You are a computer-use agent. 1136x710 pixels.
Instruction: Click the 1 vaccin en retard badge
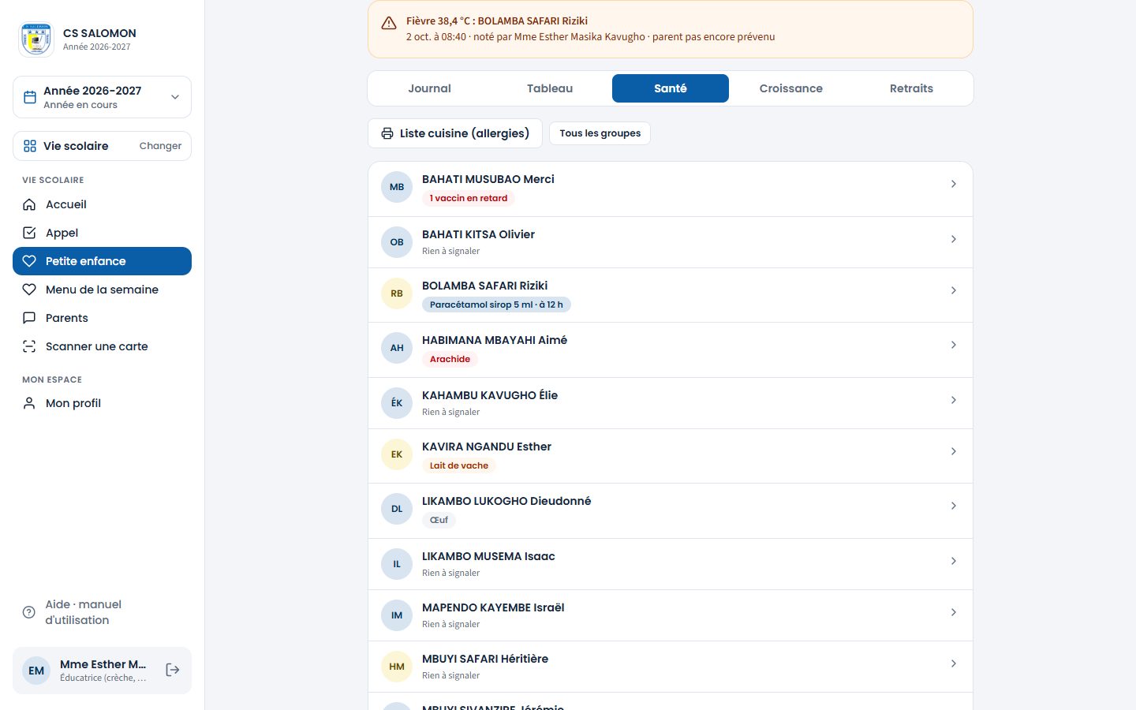[x=469, y=198]
